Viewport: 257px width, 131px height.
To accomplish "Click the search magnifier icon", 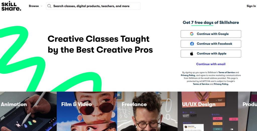I will point(49,6).
